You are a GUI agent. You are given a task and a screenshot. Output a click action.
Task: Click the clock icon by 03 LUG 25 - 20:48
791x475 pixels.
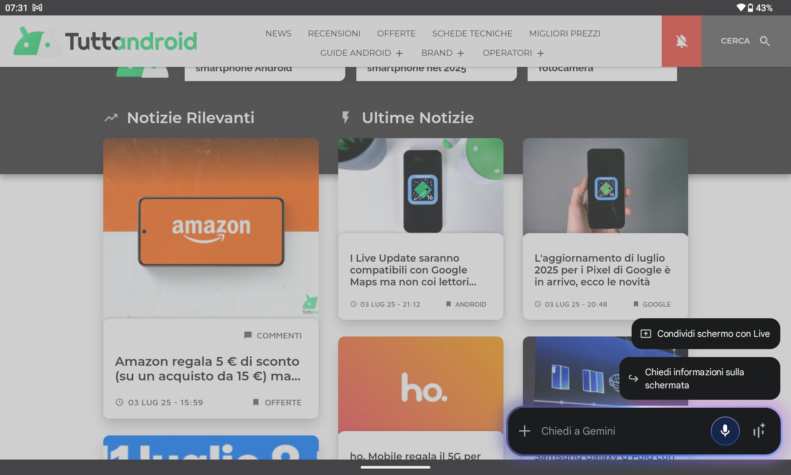coord(538,304)
